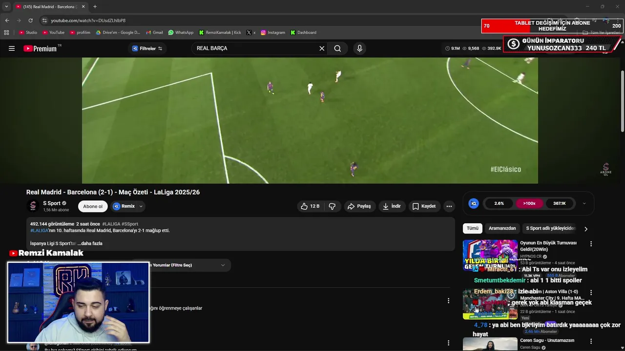Open a new browser tab
Viewport: 625px width, 351px height.
point(95,7)
